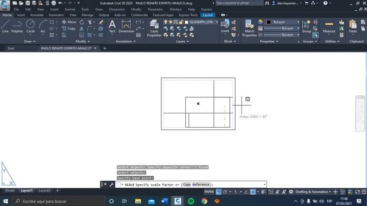This screenshot has height=206, width=367.
Task: Toggle Clean Screen icon in status bar
Action: pos(357,192)
